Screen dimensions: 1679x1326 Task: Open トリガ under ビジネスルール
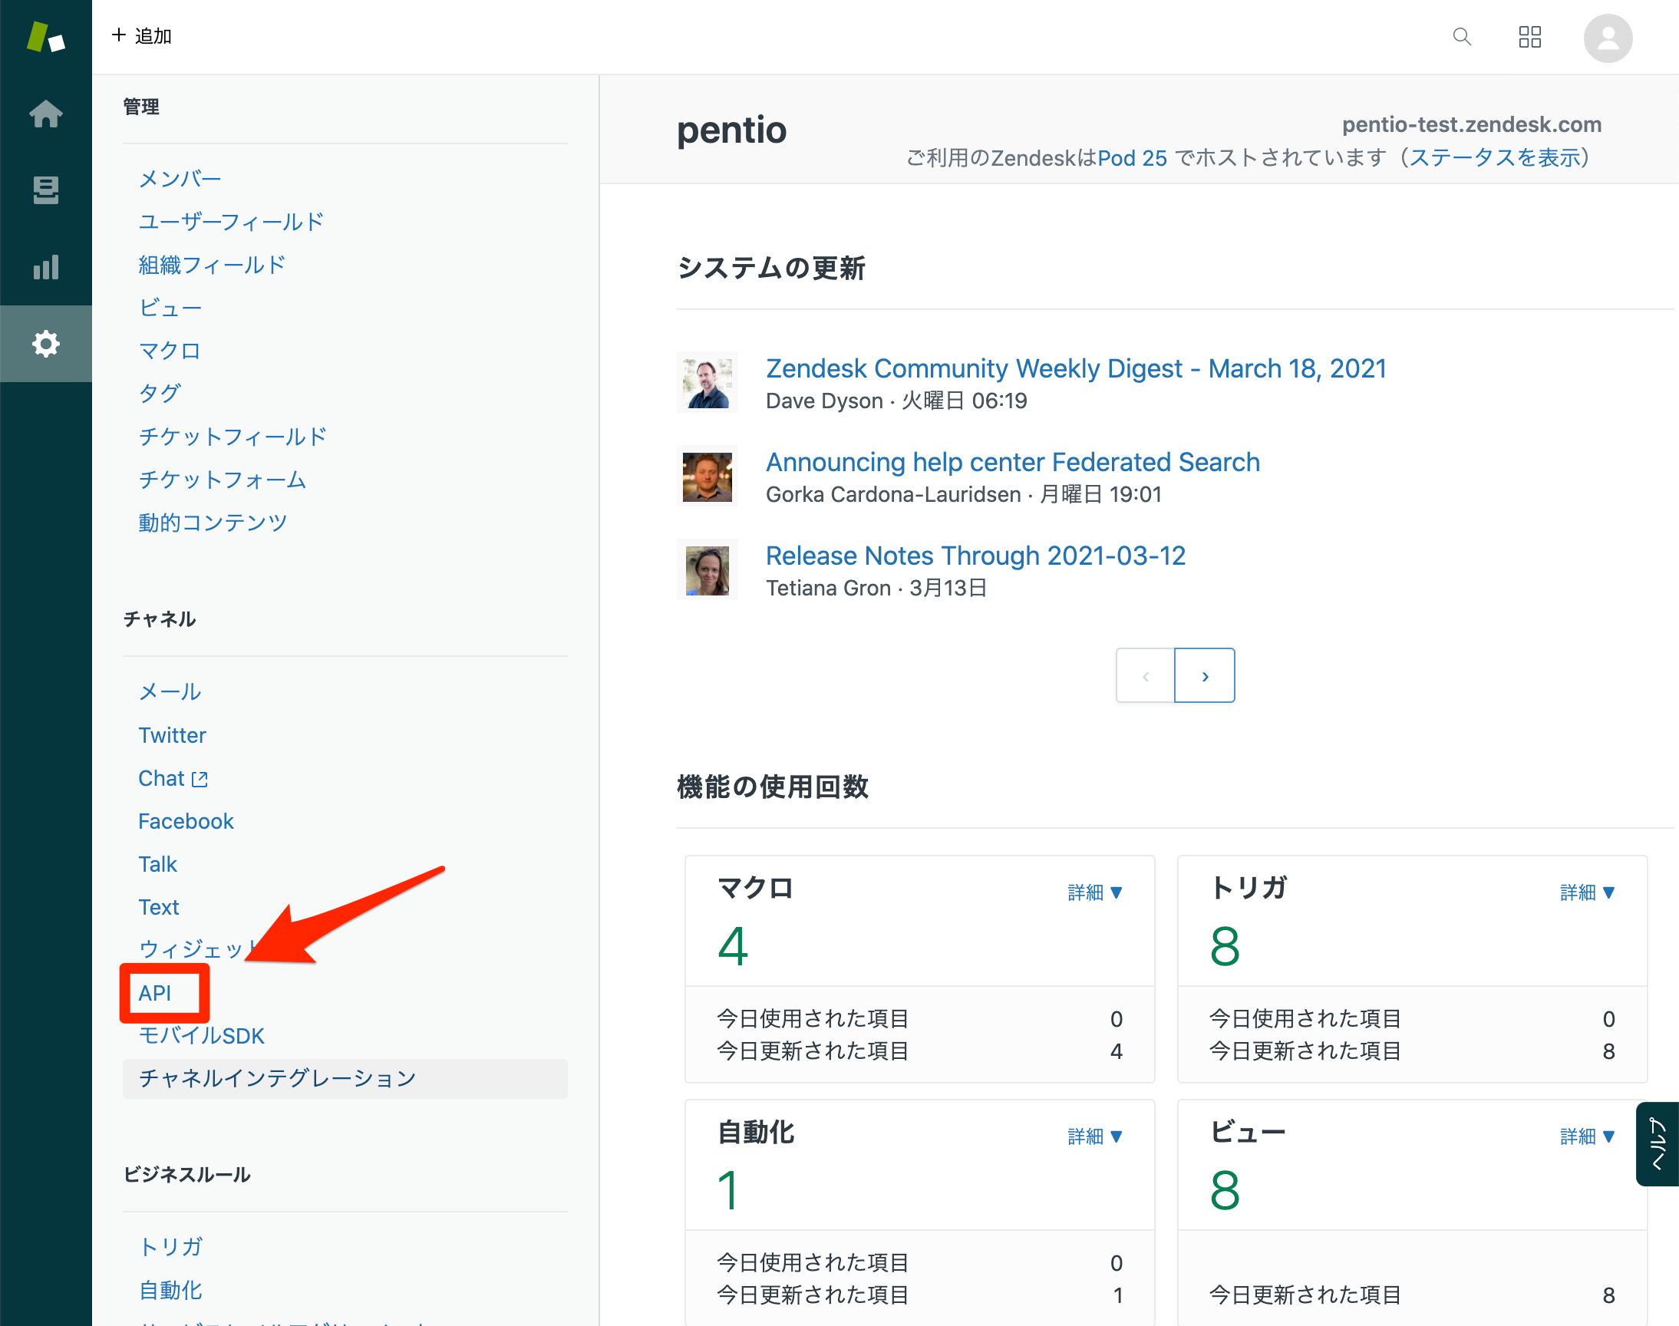(170, 1247)
